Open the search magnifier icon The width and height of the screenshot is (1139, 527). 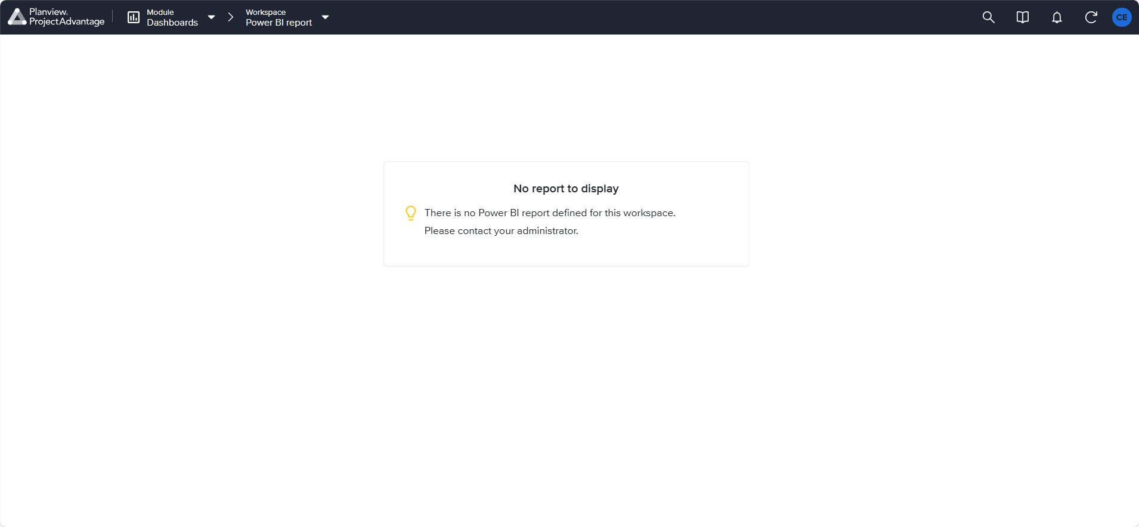click(x=988, y=17)
